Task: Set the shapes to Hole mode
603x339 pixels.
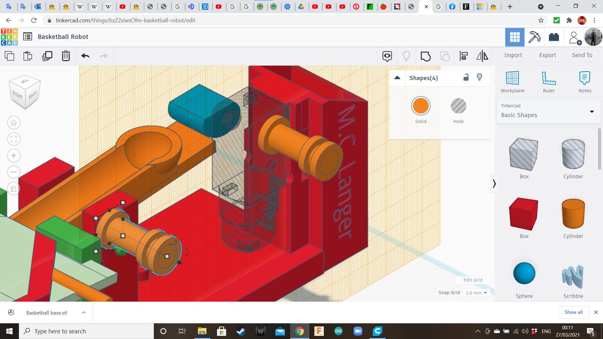Action: [x=458, y=106]
